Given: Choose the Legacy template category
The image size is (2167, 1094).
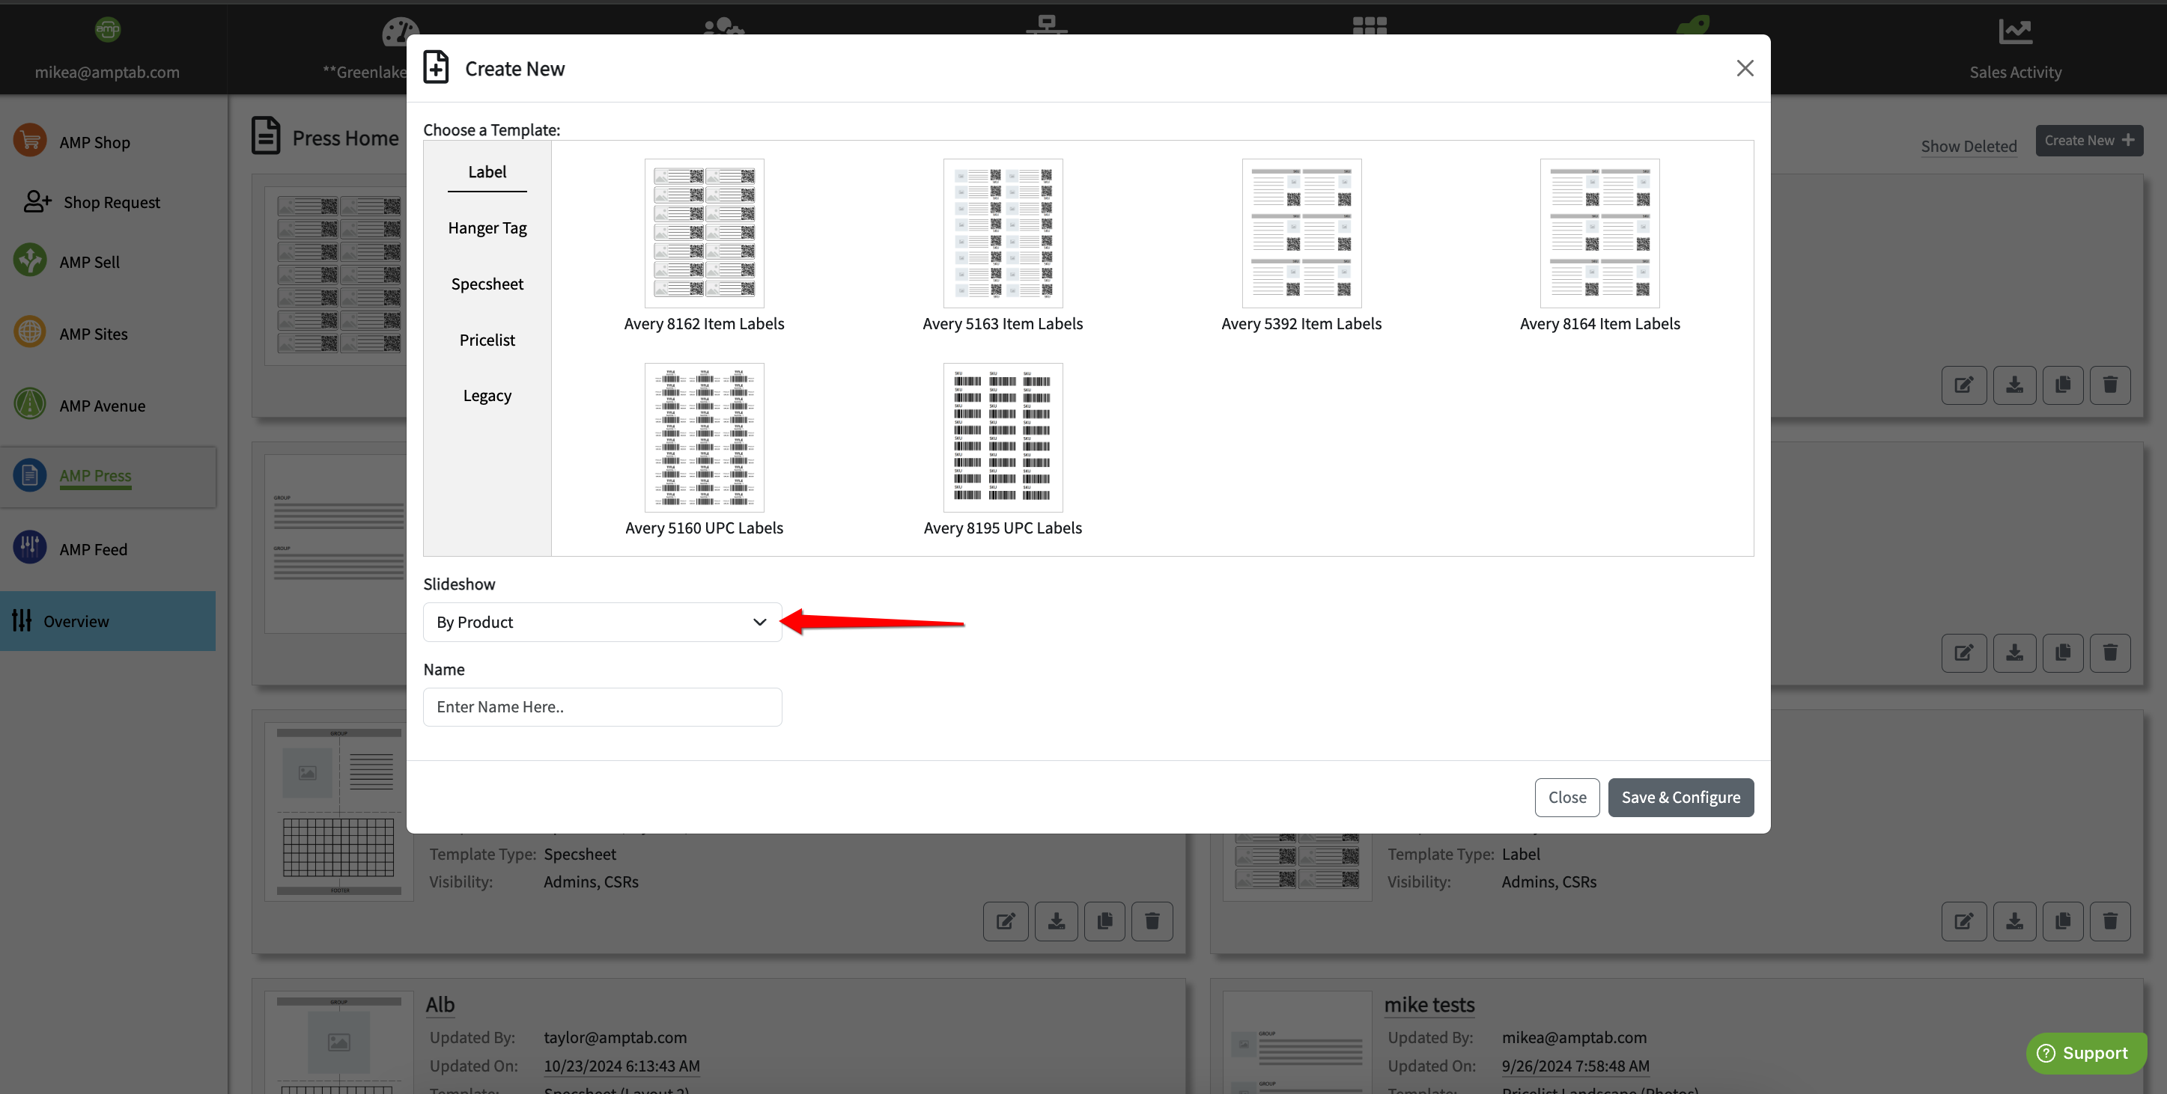Looking at the screenshot, I should 487,395.
